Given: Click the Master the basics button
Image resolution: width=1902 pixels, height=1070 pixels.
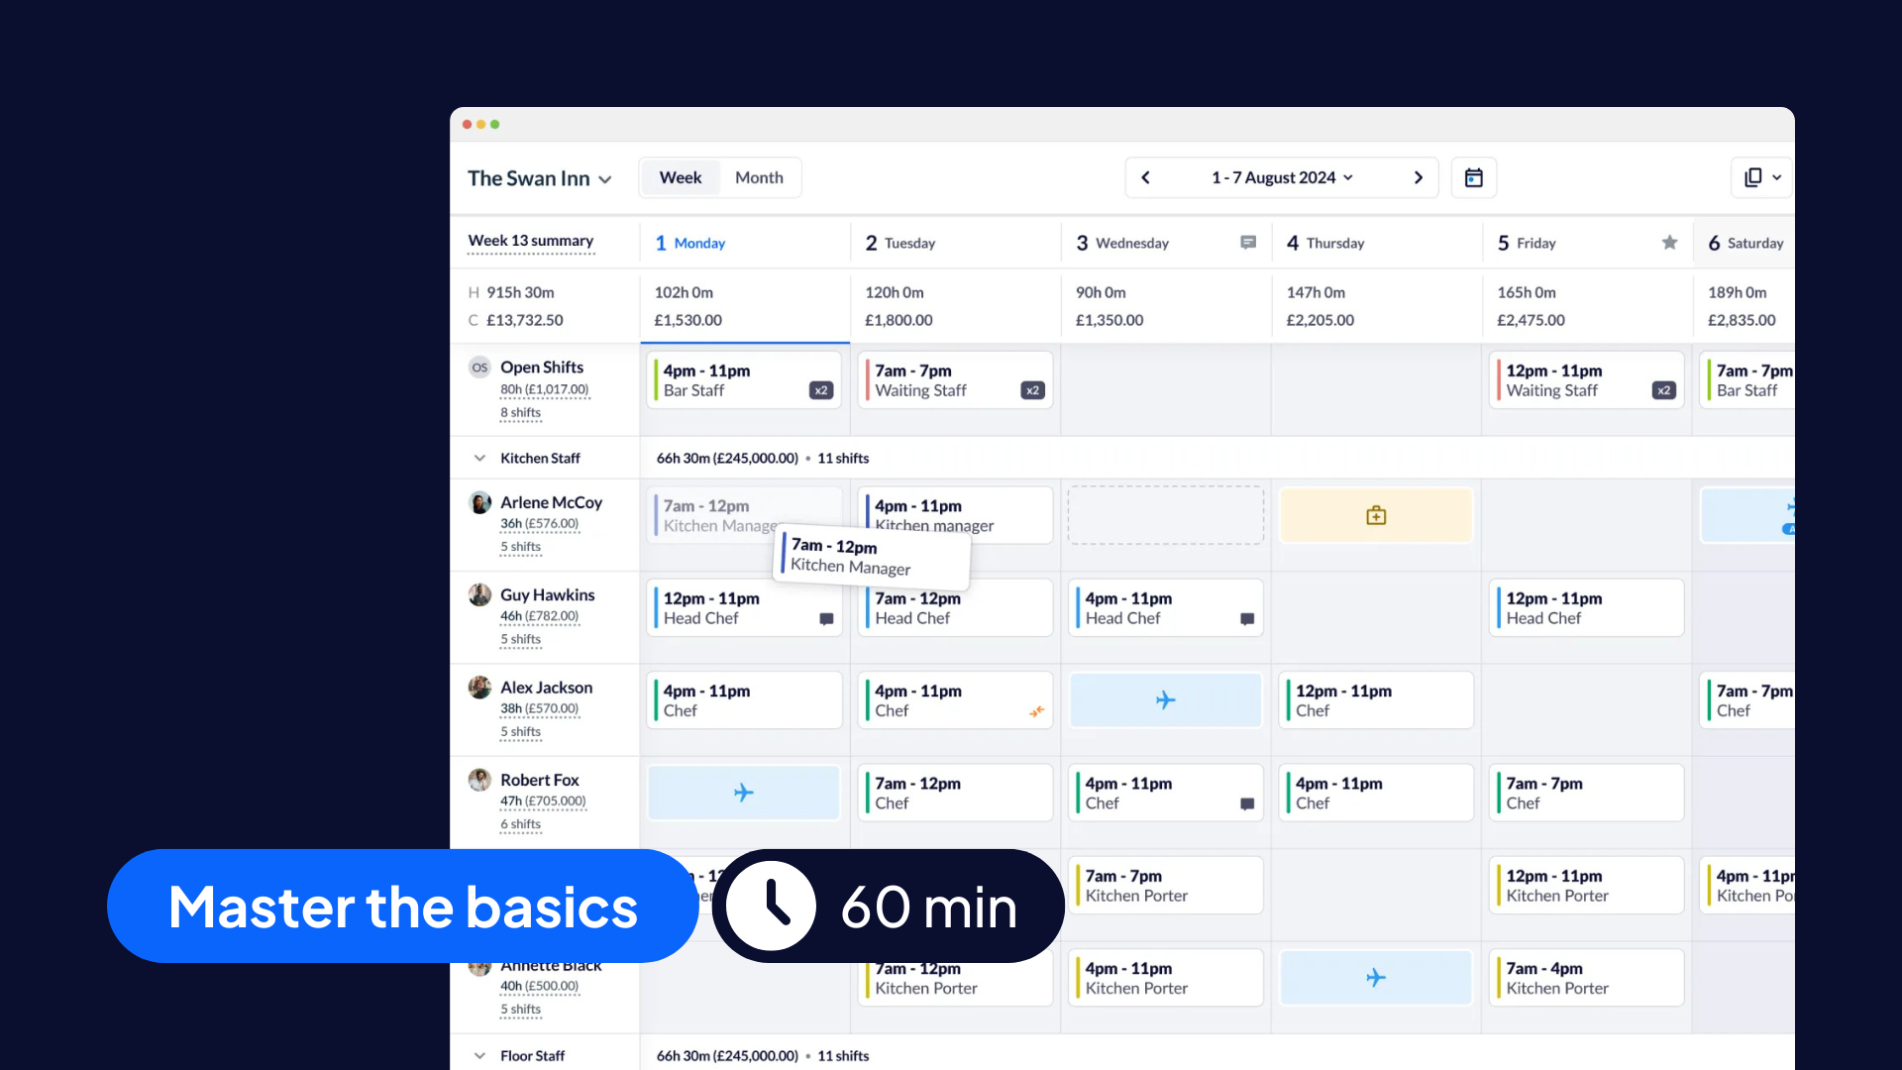Looking at the screenshot, I should pyautogui.click(x=402, y=906).
